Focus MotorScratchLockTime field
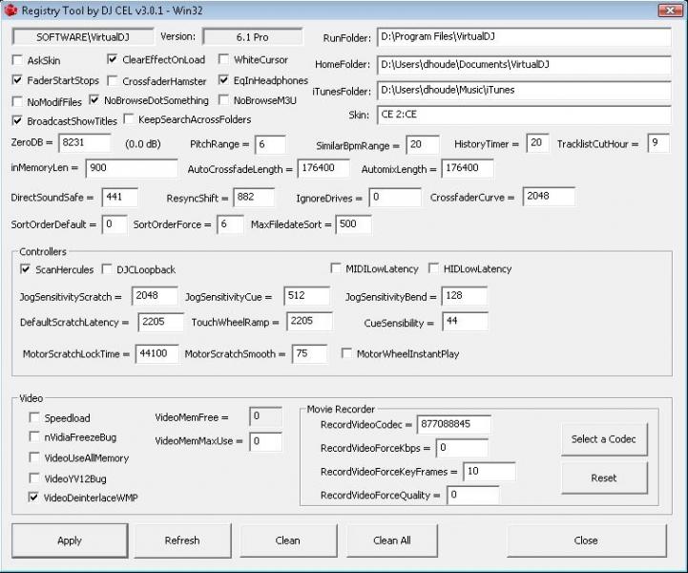The height and width of the screenshot is (573, 688). tap(157, 354)
